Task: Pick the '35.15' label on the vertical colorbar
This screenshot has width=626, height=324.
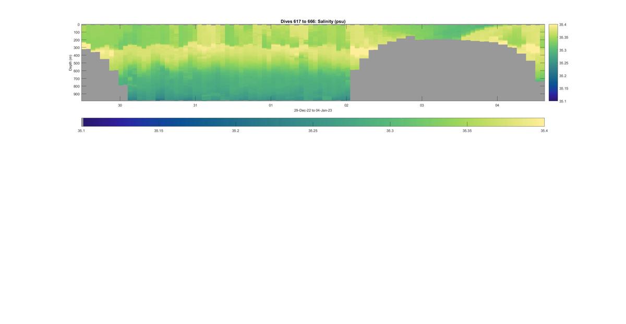Action: 564,89
